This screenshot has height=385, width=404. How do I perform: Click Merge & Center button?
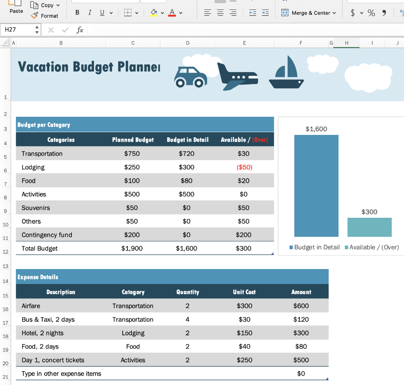(x=306, y=13)
